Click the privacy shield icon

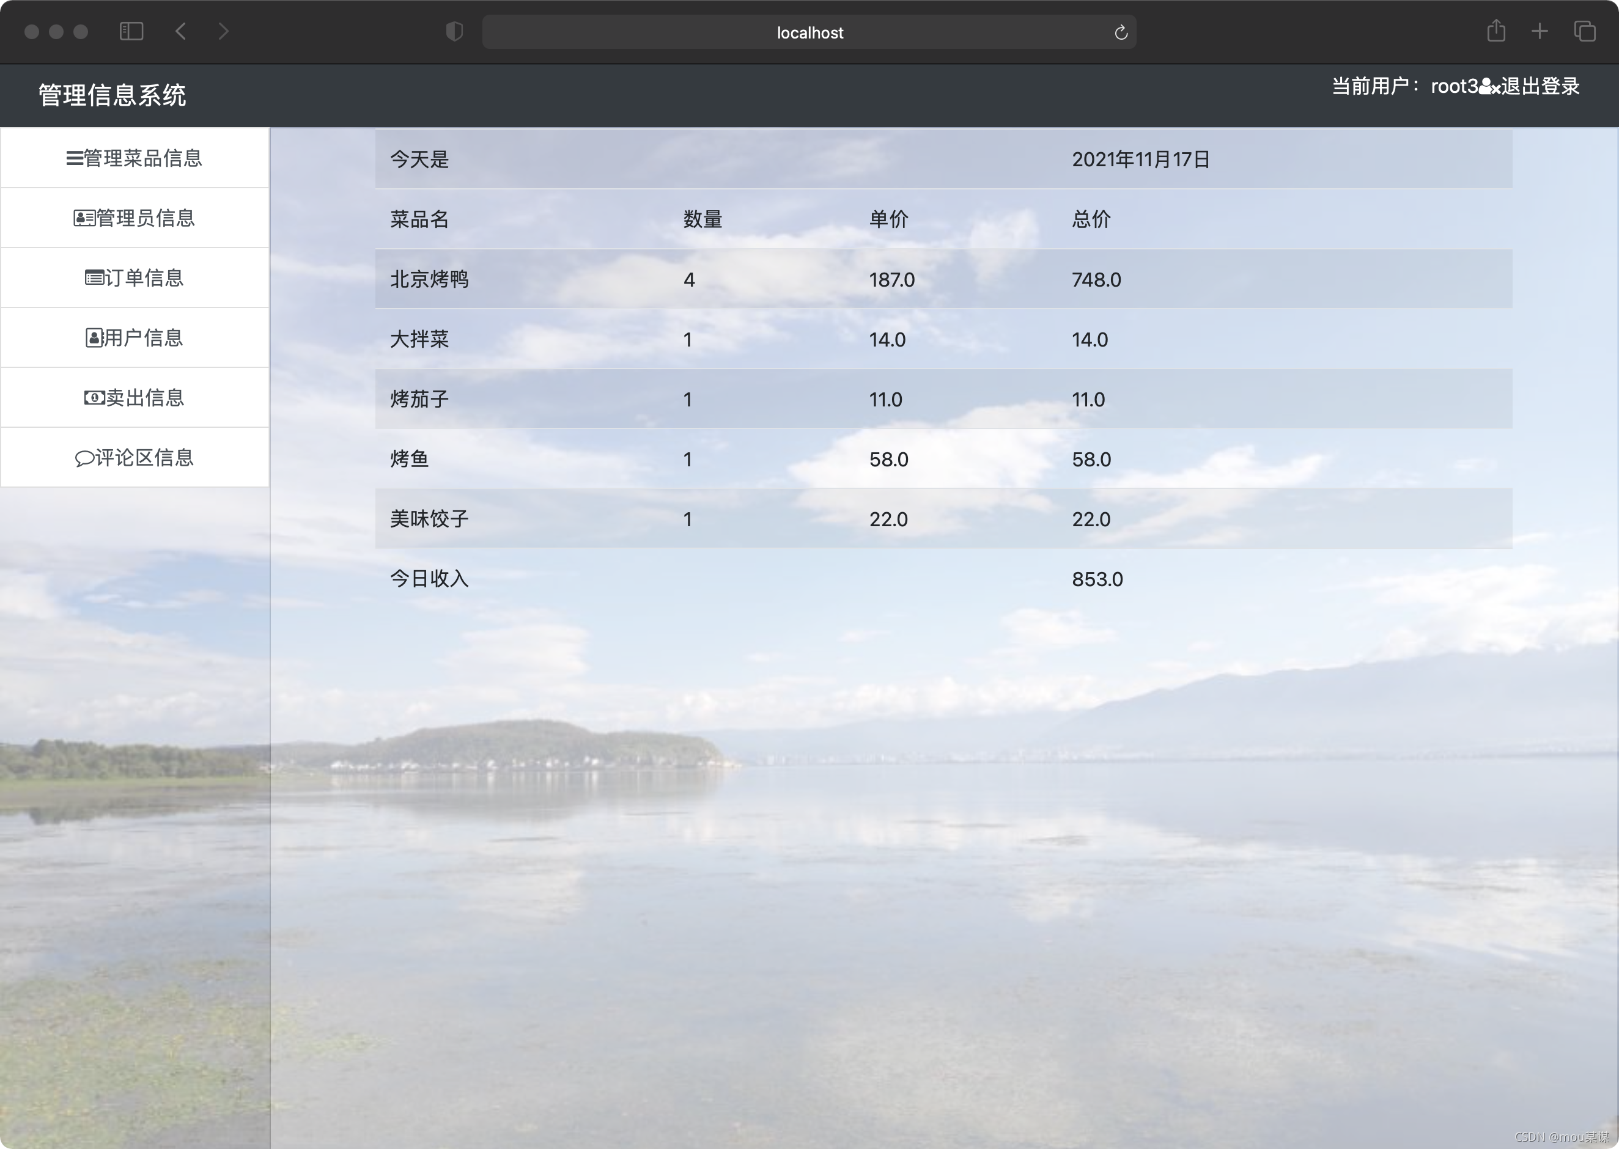click(x=454, y=31)
